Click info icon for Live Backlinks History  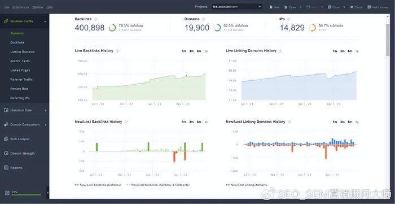117,51
